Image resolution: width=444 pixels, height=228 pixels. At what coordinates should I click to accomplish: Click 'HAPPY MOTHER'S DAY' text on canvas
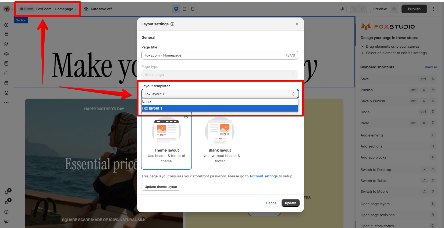click(104, 109)
